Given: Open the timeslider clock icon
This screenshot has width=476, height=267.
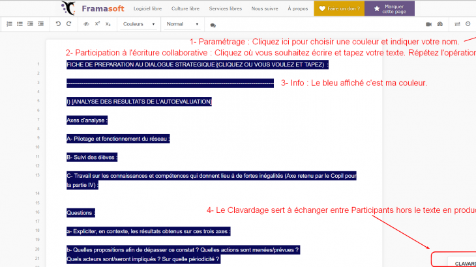Looking at the screenshot, I should click(x=468, y=24).
